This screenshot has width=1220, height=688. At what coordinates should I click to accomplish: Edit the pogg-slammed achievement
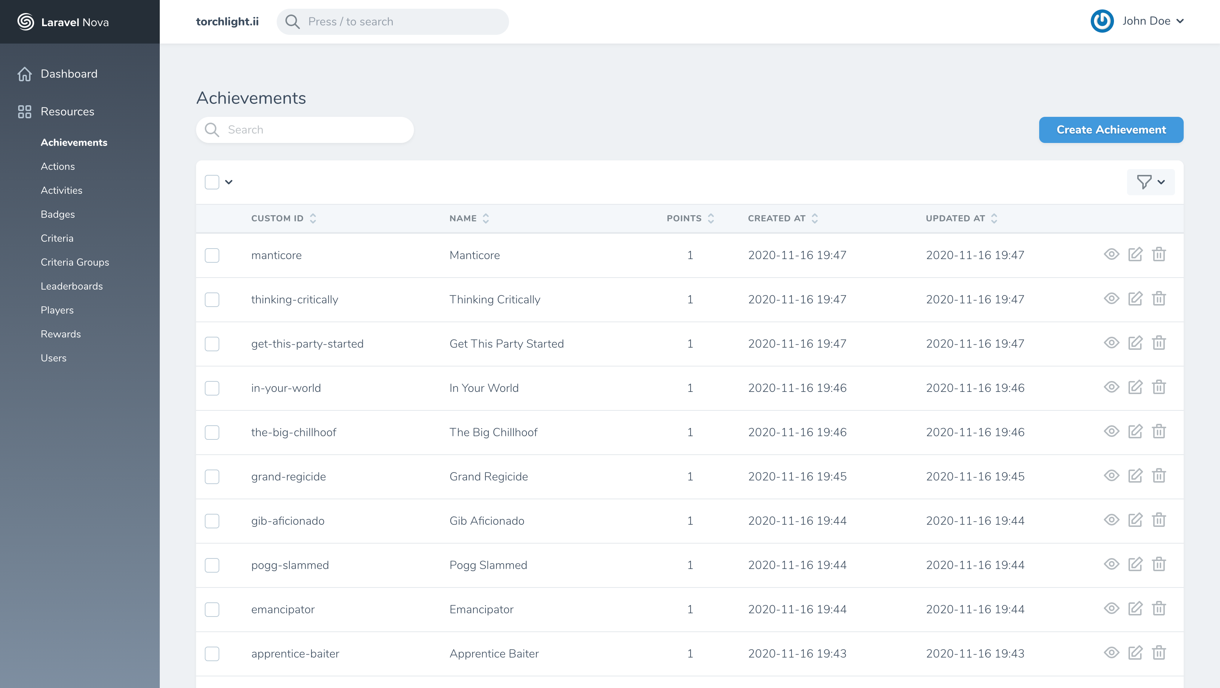pyautogui.click(x=1135, y=564)
